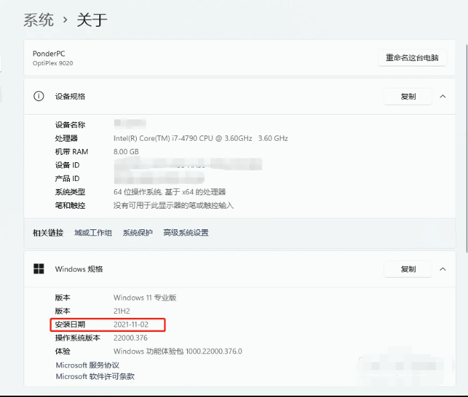Screen dimensions: 468x397
Task: Go back to 系统 breadcrumb
Action: click(38, 20)
